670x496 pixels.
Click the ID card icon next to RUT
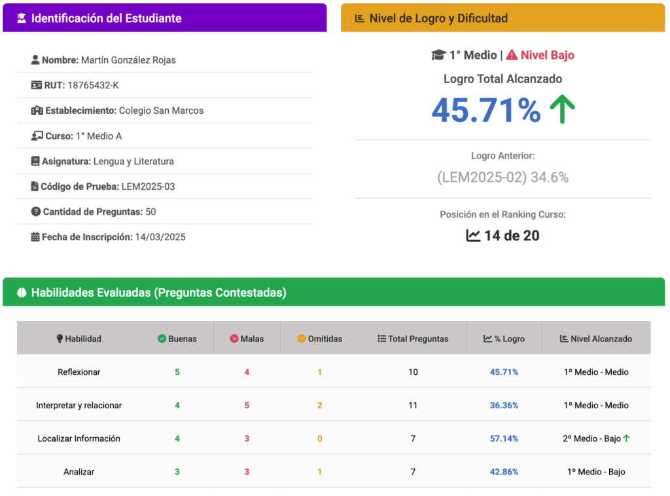click(x=37, y=85)
